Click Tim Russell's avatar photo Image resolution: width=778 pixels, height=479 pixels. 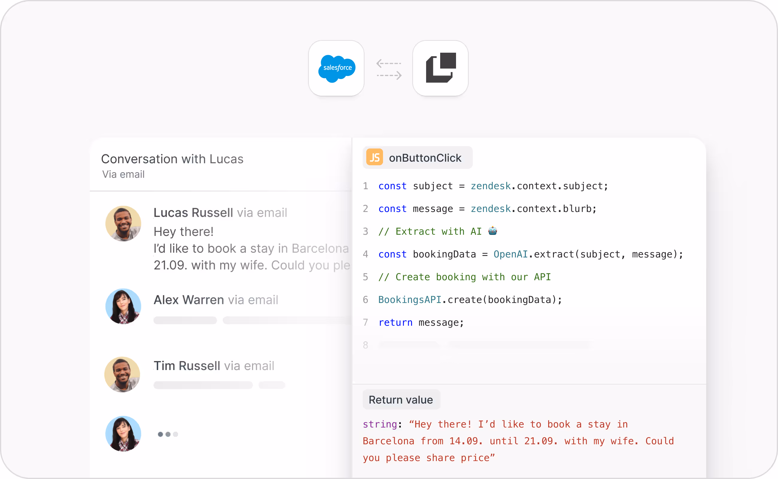pos(122,375)
